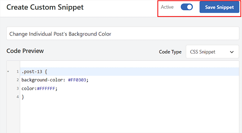Click the Code Type label
Image resolution: width=242 pixels, height=133 pixels.
[x=170, y=52]
